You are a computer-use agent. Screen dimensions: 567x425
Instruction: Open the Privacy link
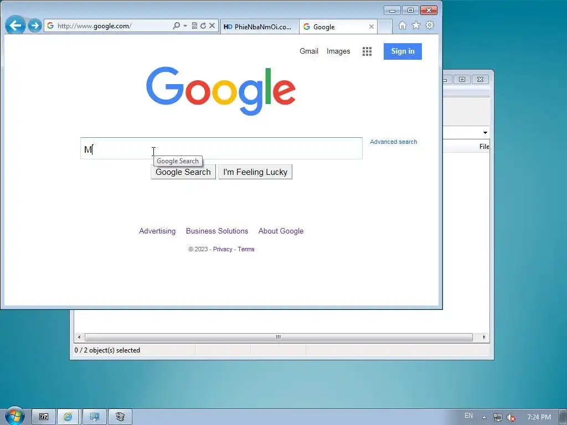(223, 249)
